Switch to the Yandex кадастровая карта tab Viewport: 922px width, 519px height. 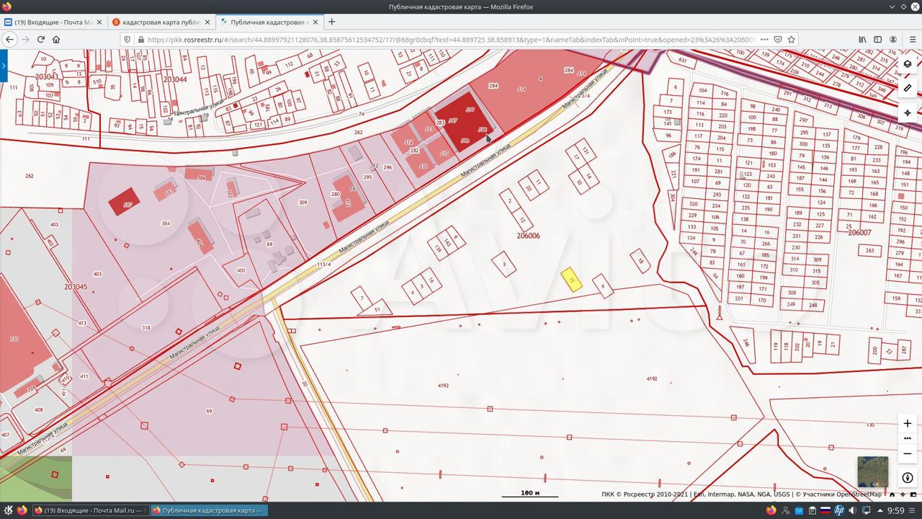(x=161, y=22)
